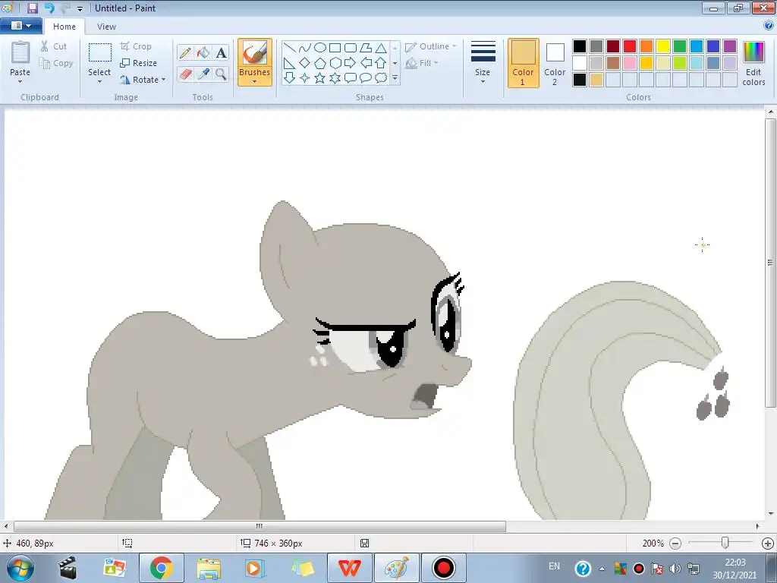777x583 pixels.
Task: Choose the Rounded rectangle shape
Action: coord(351,48)
